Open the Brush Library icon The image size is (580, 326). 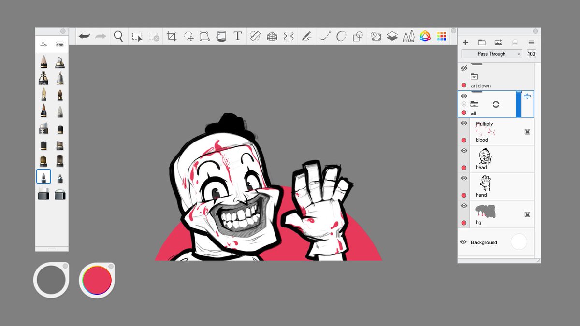coord(60,44)
